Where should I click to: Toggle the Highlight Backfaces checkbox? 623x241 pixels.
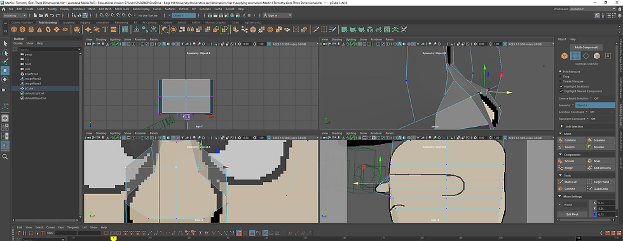[561, 86]
